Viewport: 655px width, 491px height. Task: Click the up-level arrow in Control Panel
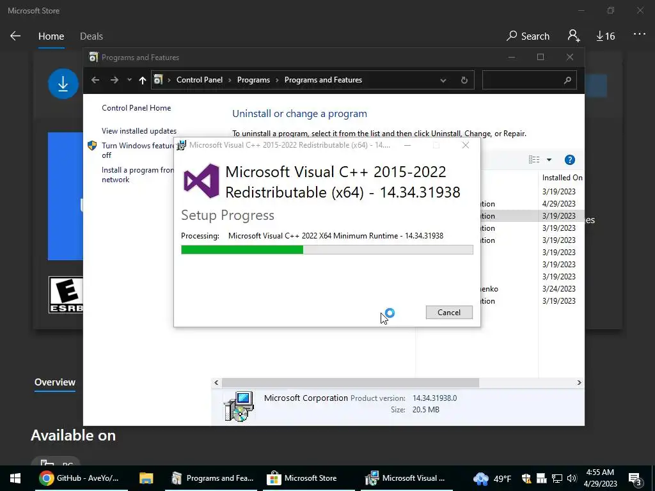pyautogui.click(x=143, y=80)
